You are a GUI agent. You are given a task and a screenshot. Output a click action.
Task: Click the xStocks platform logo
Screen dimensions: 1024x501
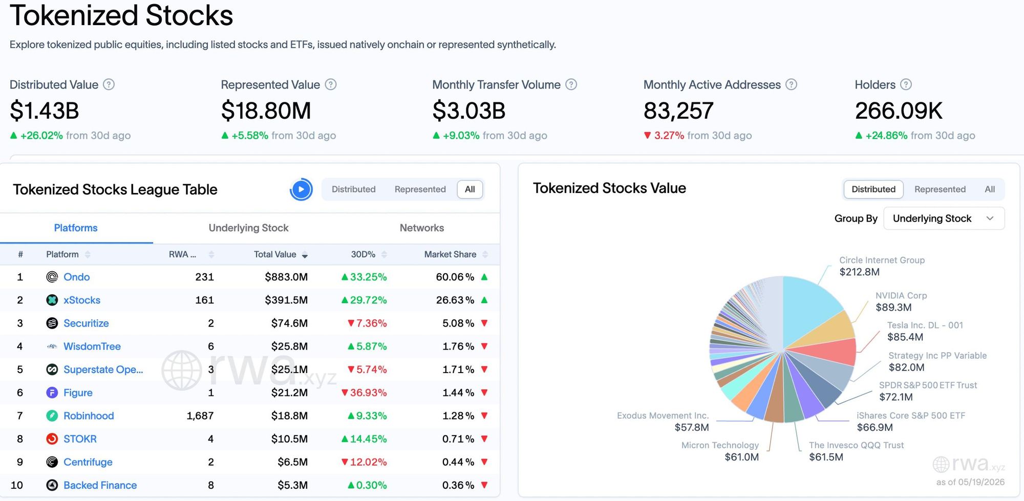tap(52, 300)
